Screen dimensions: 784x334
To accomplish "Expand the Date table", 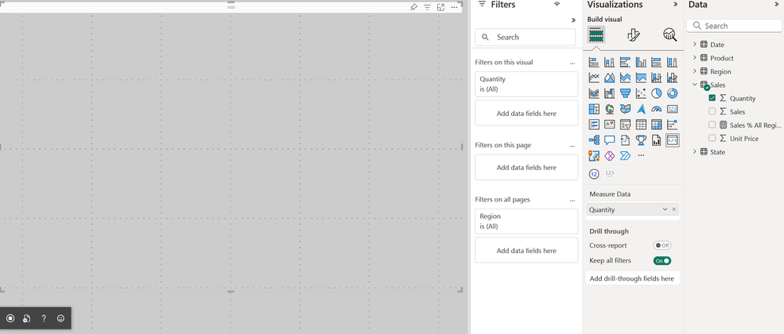I will (695, 45).
